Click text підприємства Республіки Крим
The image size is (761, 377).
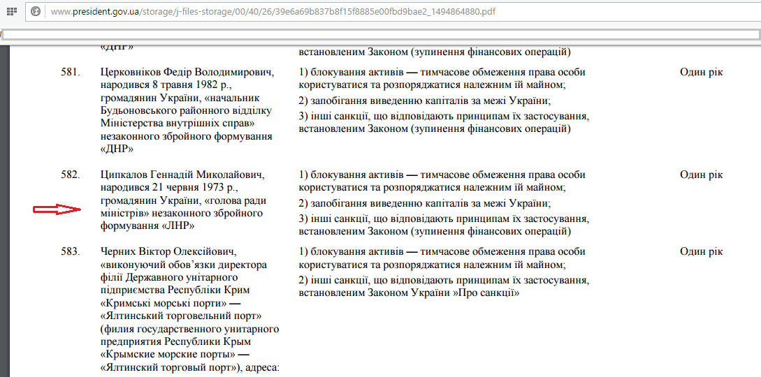pyautogui.click(x=175, y=290)
